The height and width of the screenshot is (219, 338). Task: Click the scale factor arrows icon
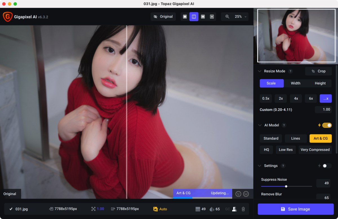[x=94, y=209]
